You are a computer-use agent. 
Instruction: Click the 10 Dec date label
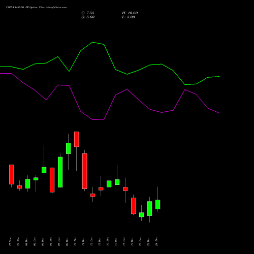pos(75,242)
